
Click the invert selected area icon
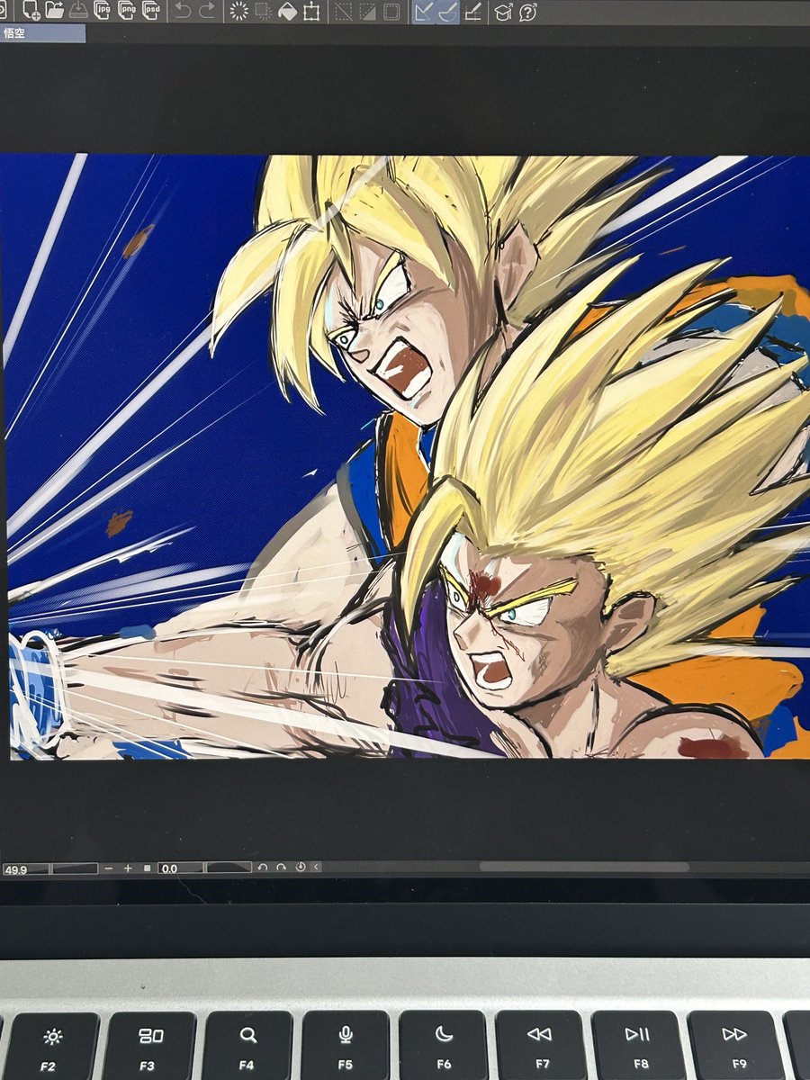tap(368, 11)
